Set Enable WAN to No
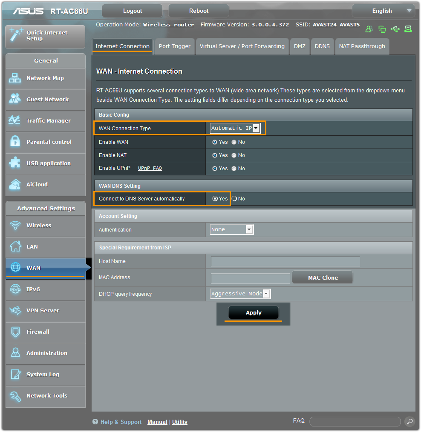This screenshot has width=421, height=432. point(234,142)
